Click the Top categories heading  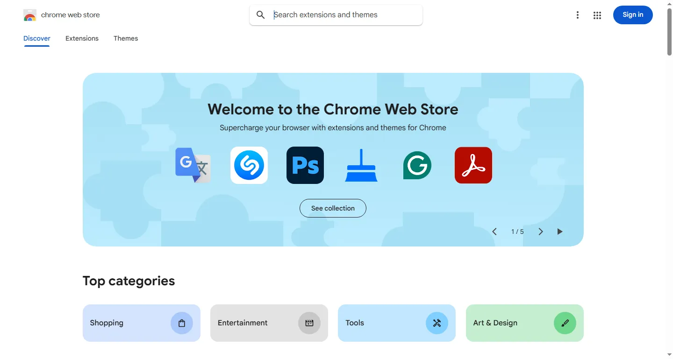(x=129, y=281)
